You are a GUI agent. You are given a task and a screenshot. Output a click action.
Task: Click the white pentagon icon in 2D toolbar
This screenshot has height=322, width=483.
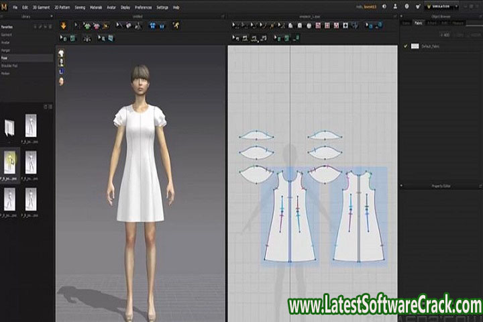tap(290, 26)
